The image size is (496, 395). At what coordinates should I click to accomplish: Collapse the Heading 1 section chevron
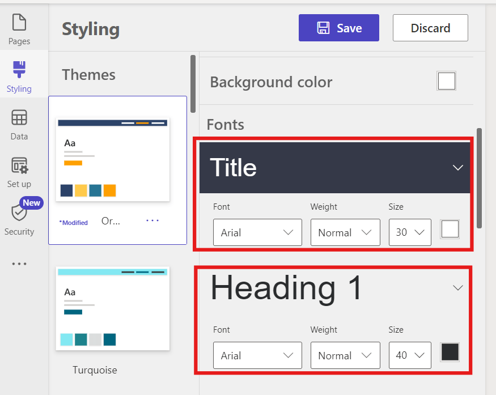[x=458, y=288]
